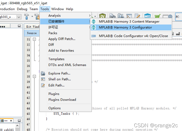Open the MPLAB Data Visualizer (DV) toolbar icon
Screen dimensions: 182x131
point(102,16)
